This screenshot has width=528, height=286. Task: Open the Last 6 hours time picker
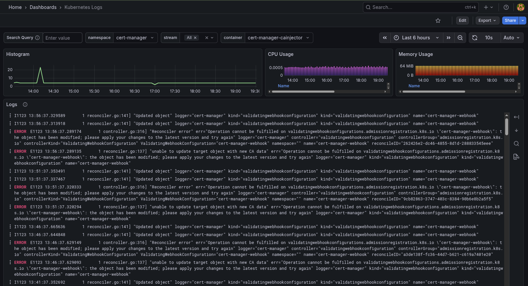416,38
